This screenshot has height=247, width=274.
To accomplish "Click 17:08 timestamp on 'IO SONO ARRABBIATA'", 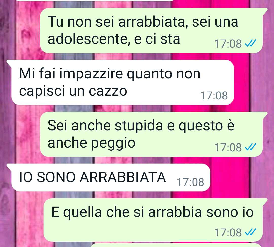I will click(191, 182).
